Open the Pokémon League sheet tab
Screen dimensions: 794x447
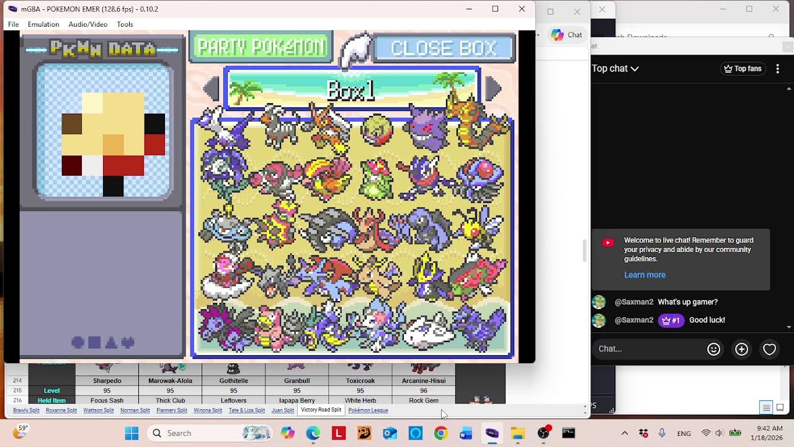(x=368, y=410)
